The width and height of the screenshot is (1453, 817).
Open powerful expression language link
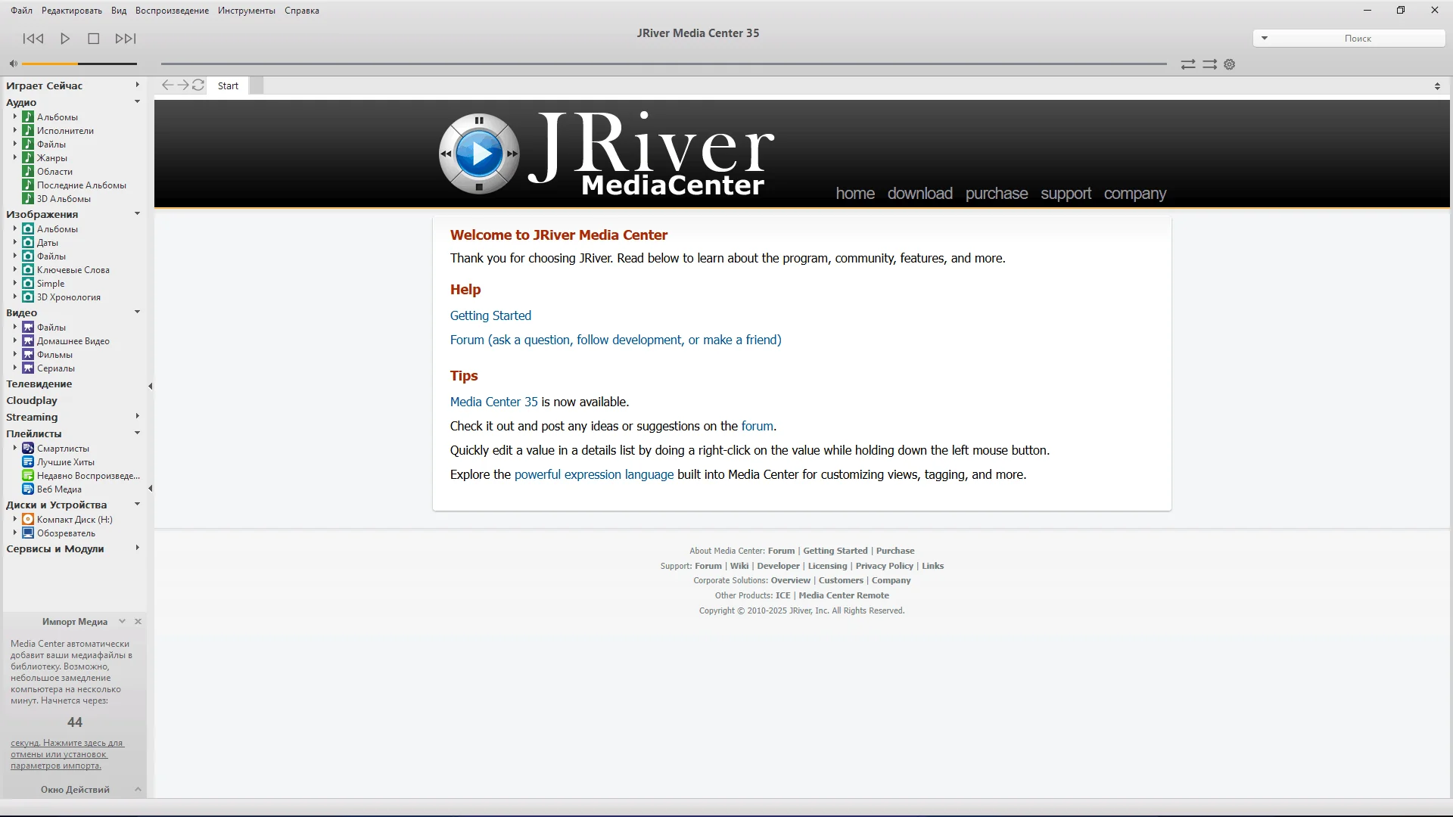tap(594, 474)
